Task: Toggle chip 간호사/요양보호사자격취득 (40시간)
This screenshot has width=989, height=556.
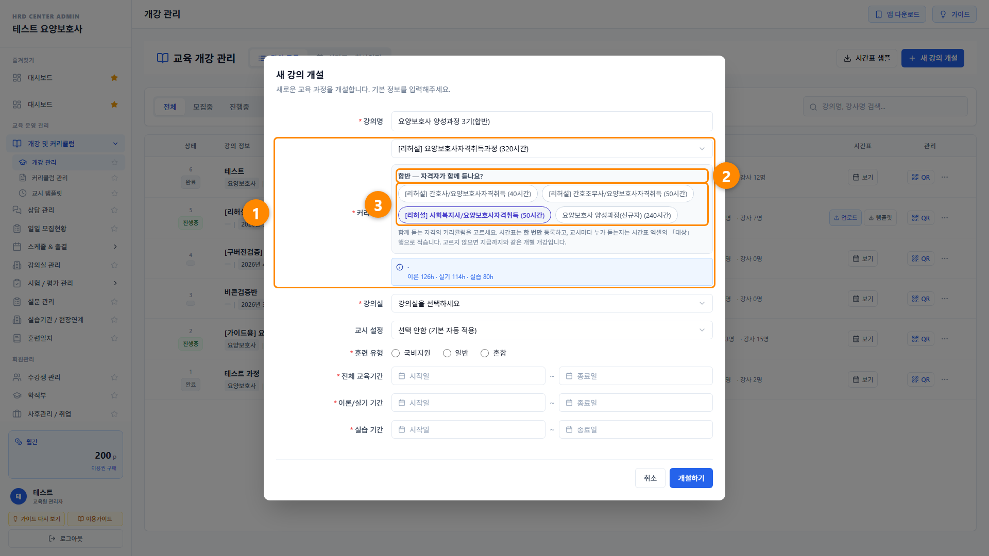Action: [x=468, y=194]
